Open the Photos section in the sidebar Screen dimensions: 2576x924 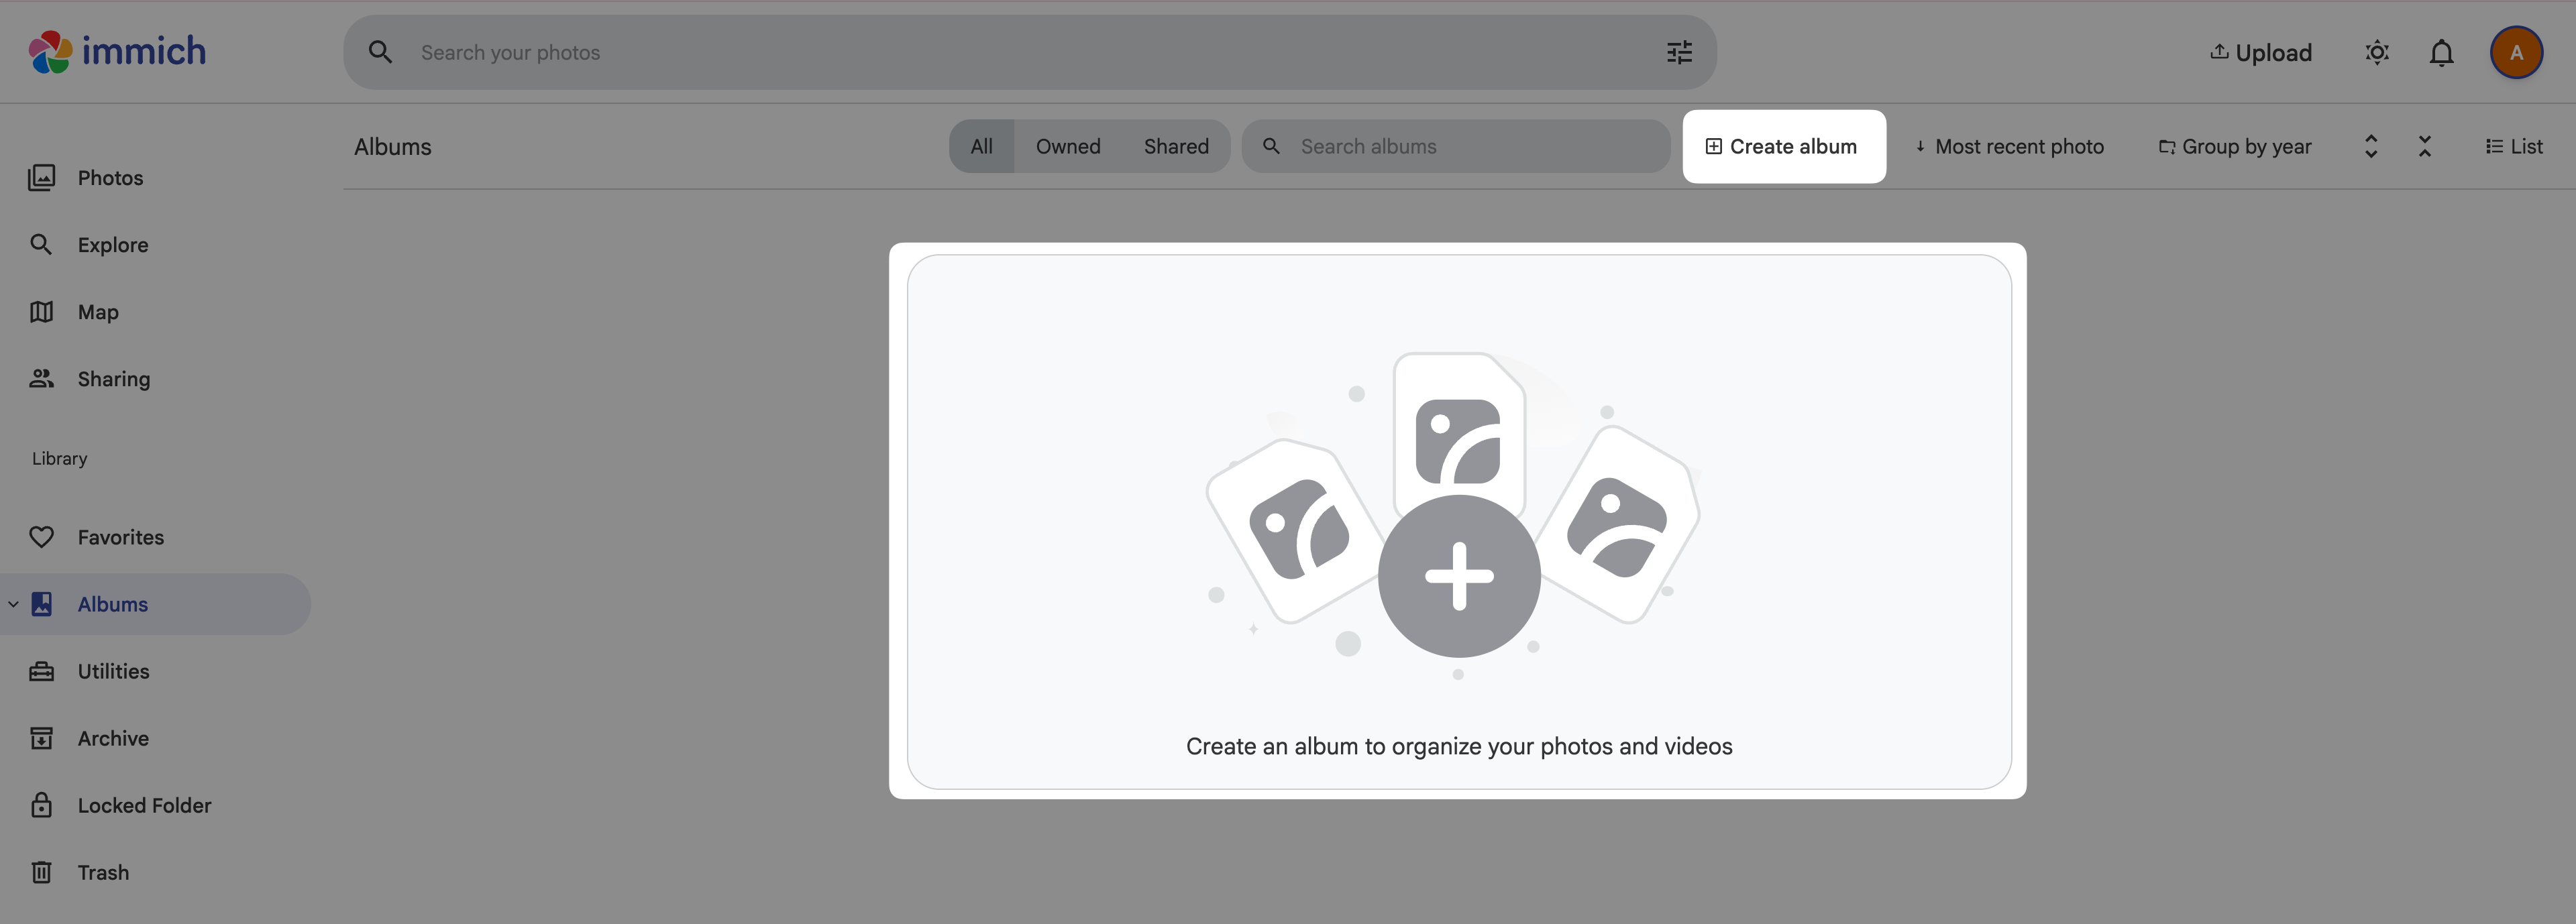coord(110,177)
